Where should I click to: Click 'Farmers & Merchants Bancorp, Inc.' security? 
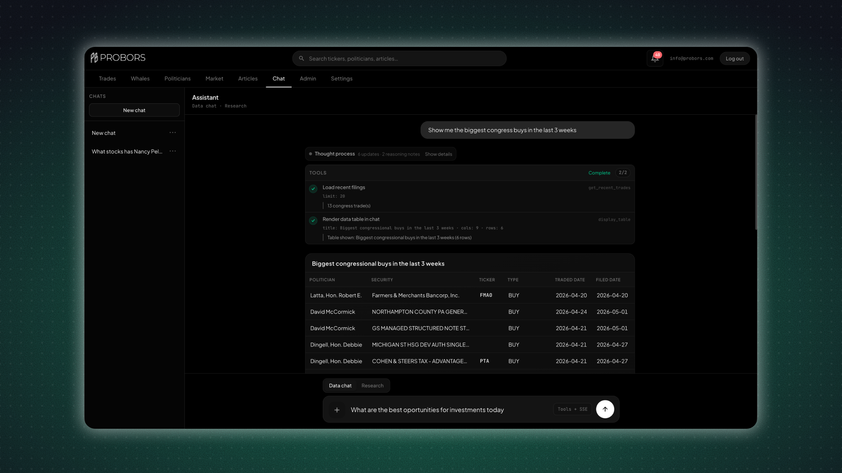(x=416, y=296)
